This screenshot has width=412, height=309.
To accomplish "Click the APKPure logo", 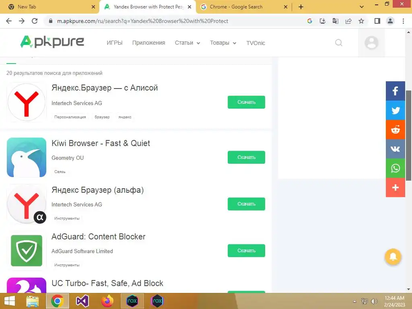I will pyautogui.click(x=52, y=42).
